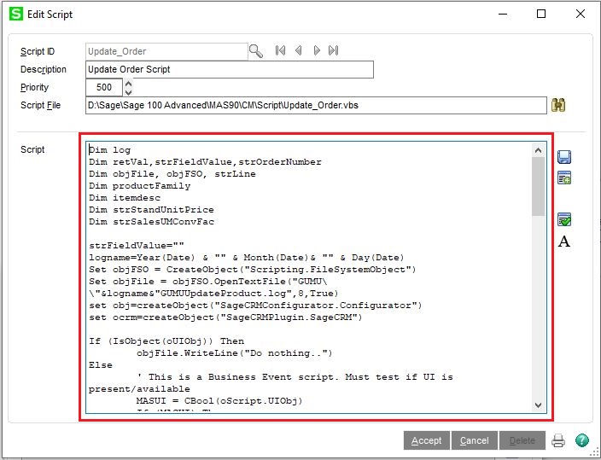The image size is (601, 460).
Task: Click the add script icon below save
Action: [563, 178]
